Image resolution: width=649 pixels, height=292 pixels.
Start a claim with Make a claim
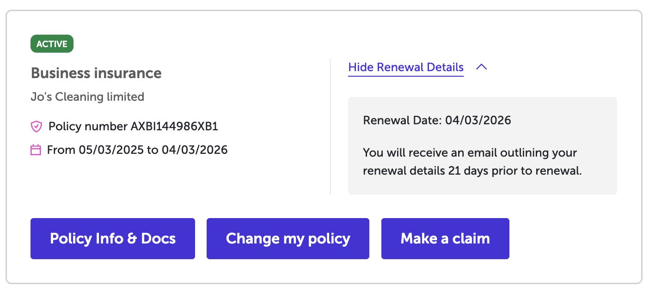point(445,238)
